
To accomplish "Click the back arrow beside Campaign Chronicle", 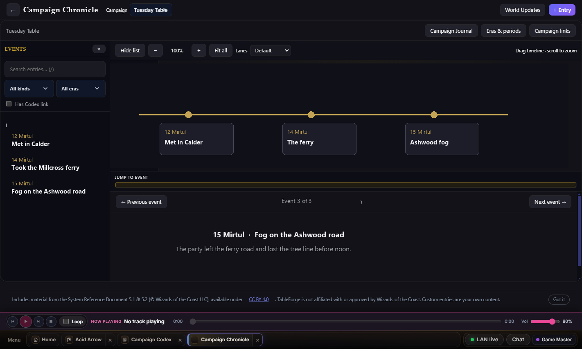I will 13,10.
